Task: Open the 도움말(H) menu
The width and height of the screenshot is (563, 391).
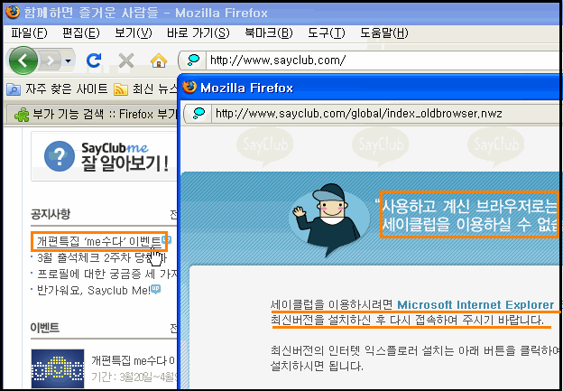Action: [x=384, y=33]
